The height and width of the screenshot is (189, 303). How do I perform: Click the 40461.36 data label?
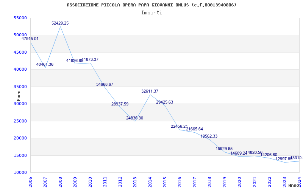pos(45,64)
